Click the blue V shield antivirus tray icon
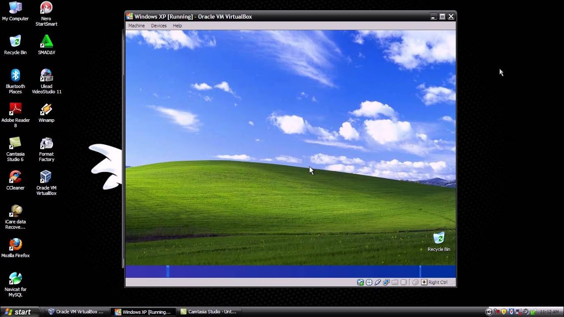 point(512,312)
